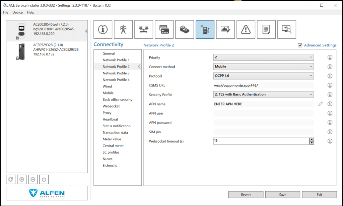The width and height of the screenshot is (343, 206).
Task: Select the SC profiles item
Action: tap(111, 152)
